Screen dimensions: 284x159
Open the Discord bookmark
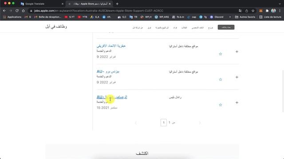click(217, 17)
